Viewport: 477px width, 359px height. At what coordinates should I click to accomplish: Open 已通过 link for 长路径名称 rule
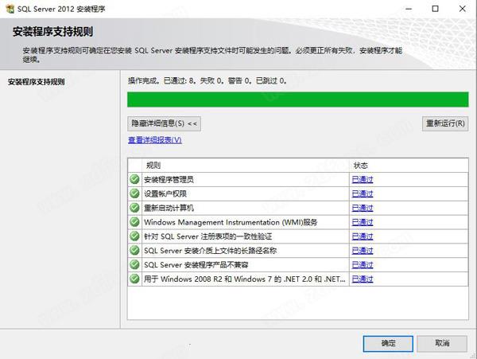[363, 251]
